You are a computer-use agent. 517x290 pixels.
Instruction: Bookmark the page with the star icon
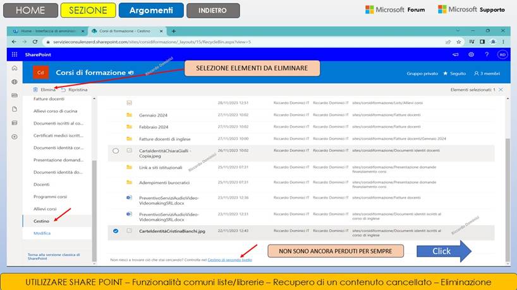pyautogui.click(x=459, y=42)
